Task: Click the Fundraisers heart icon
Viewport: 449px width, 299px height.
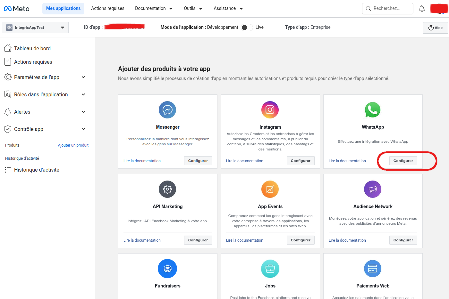Action: [167, 269]
